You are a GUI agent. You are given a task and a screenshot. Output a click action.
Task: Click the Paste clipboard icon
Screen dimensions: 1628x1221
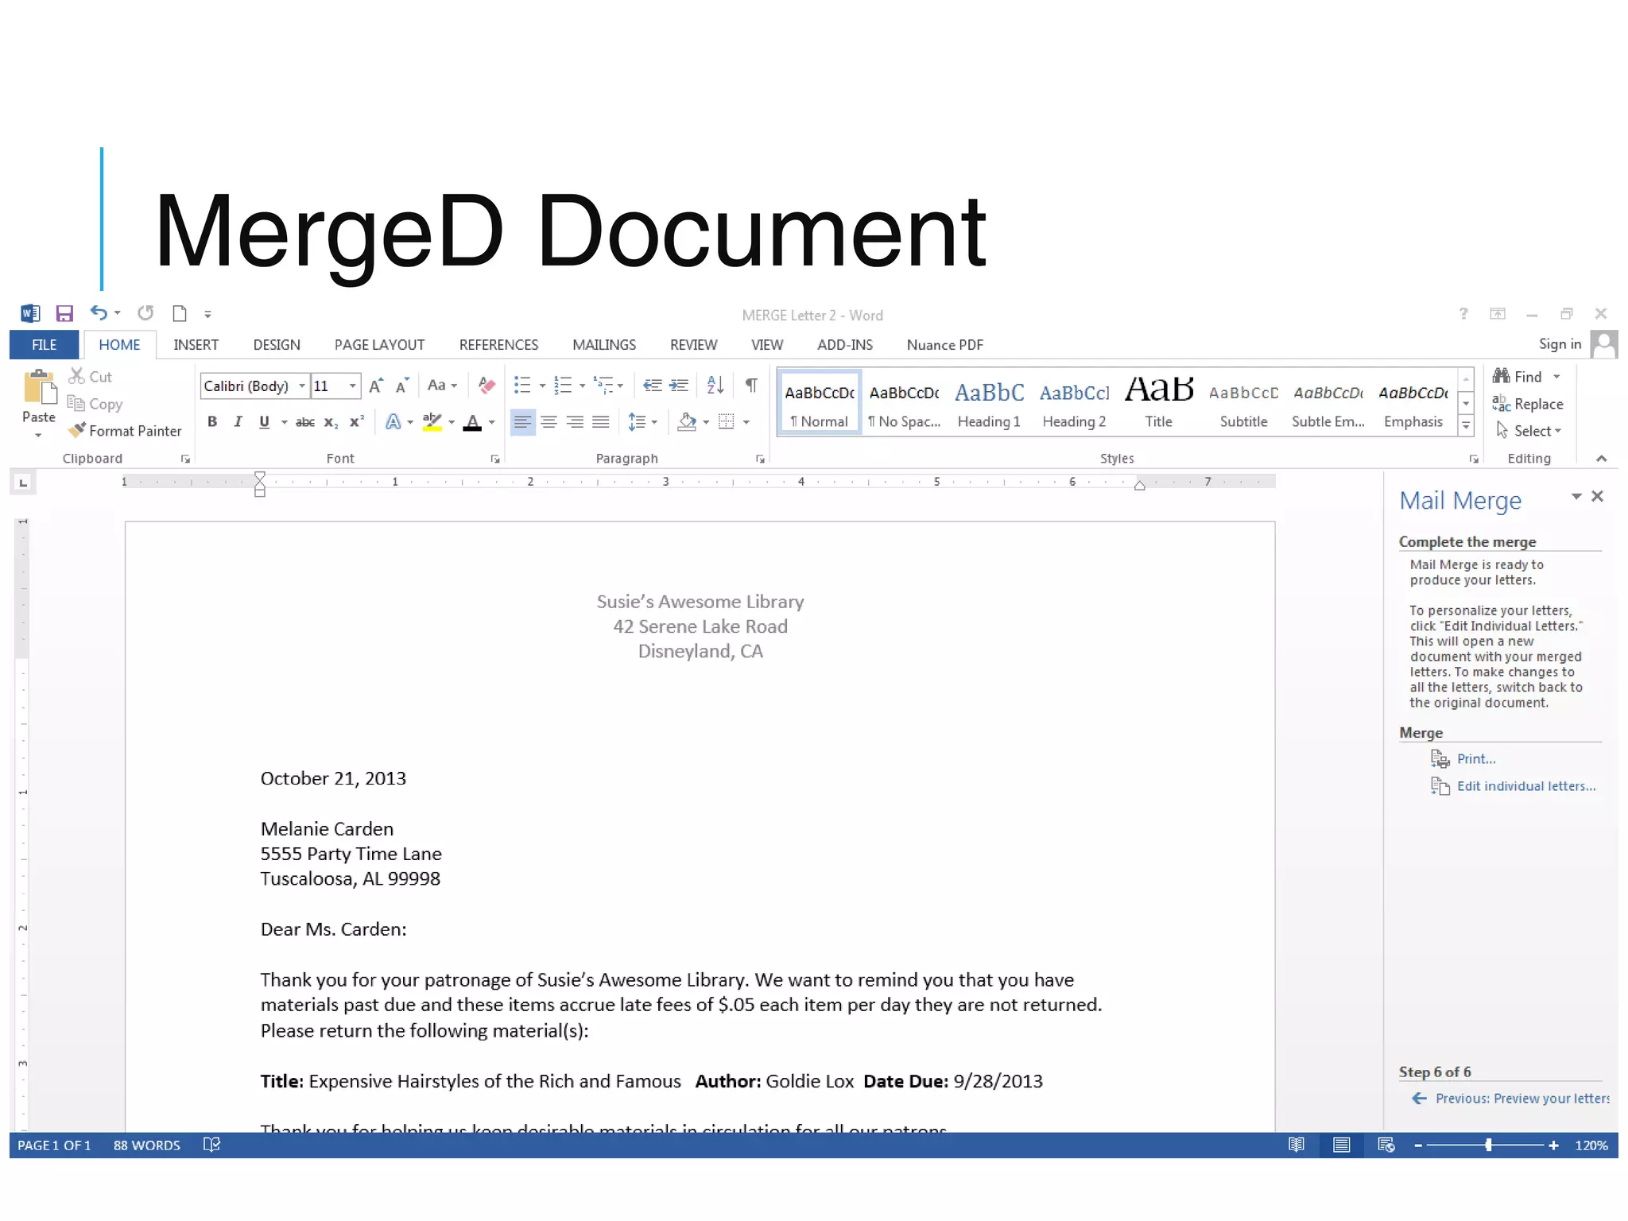point(40,389)
